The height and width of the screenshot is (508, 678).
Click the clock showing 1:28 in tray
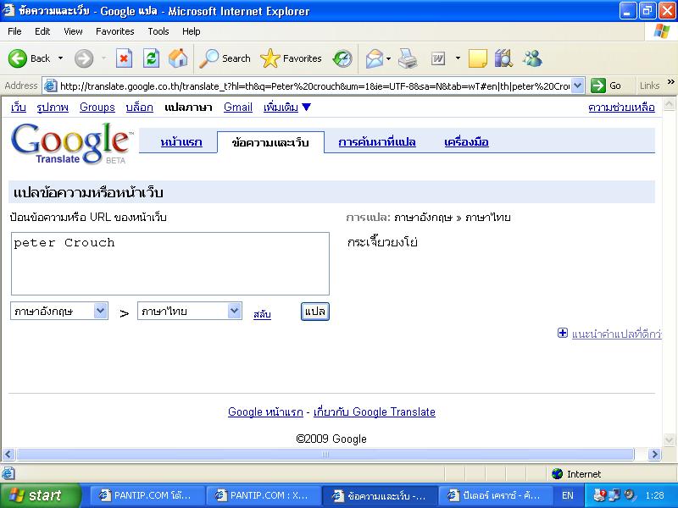654,495
